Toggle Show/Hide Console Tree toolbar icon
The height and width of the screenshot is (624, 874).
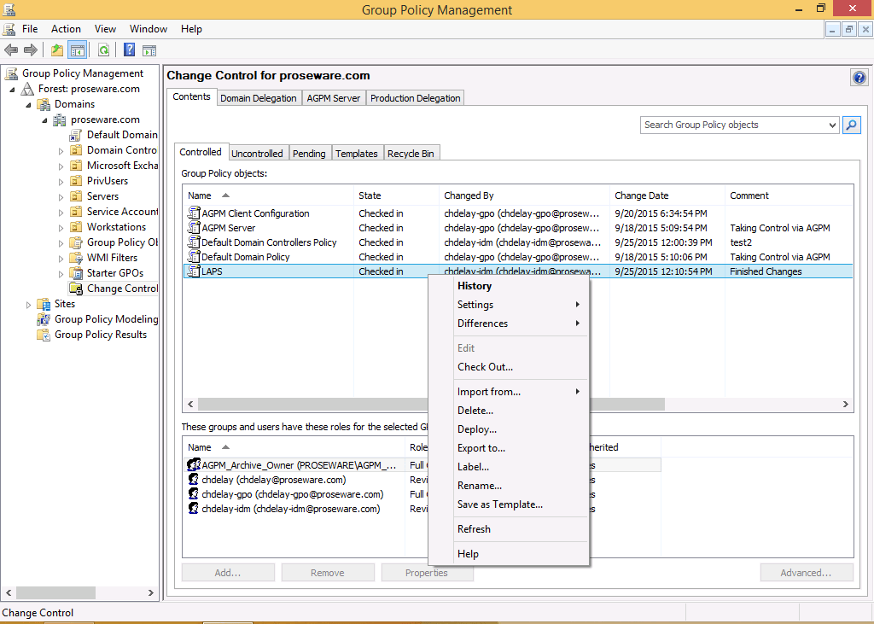(77, 50)
